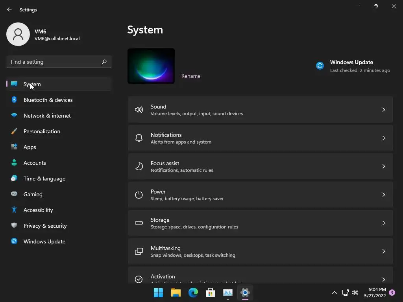
Task: Show hidden icons with the tray chevron
Action: [335, 293]
